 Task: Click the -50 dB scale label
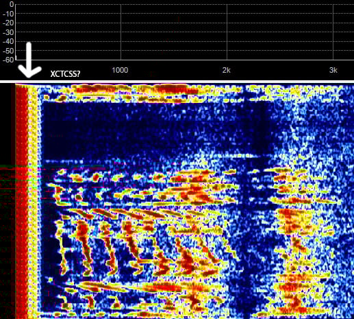coord(8,51)
